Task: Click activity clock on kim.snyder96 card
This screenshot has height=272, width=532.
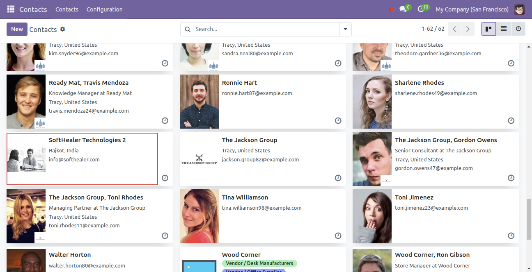Action: pos(165,63)
